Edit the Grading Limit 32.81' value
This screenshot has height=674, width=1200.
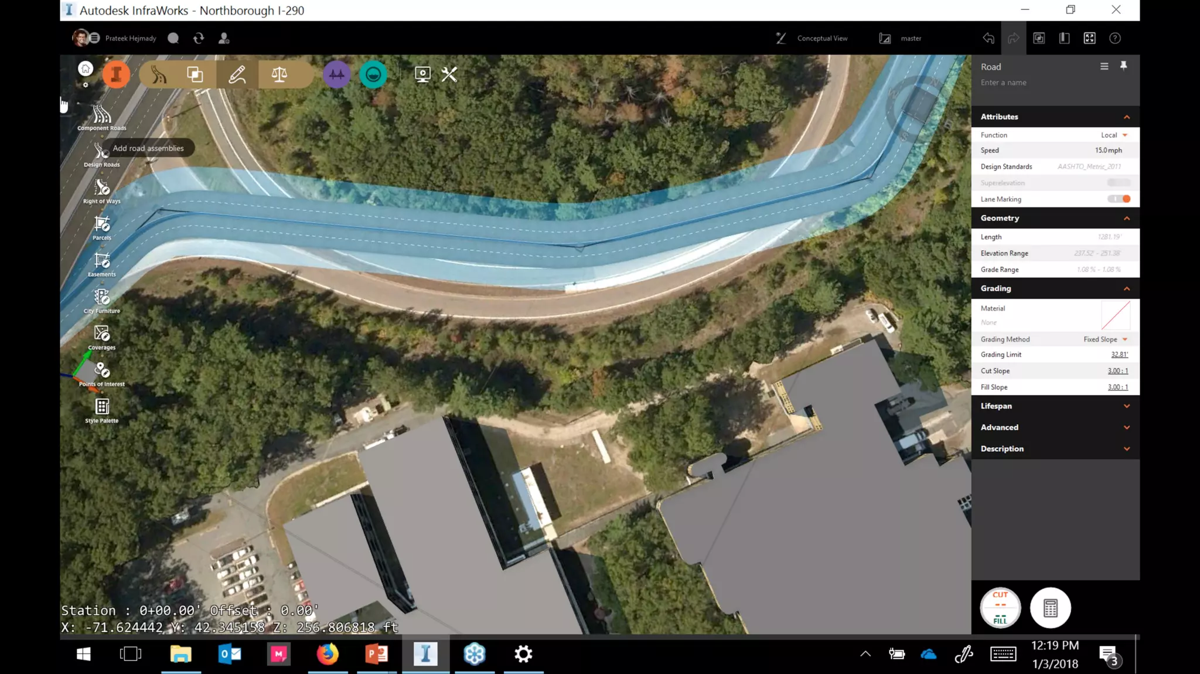[x=1119, y=355]
